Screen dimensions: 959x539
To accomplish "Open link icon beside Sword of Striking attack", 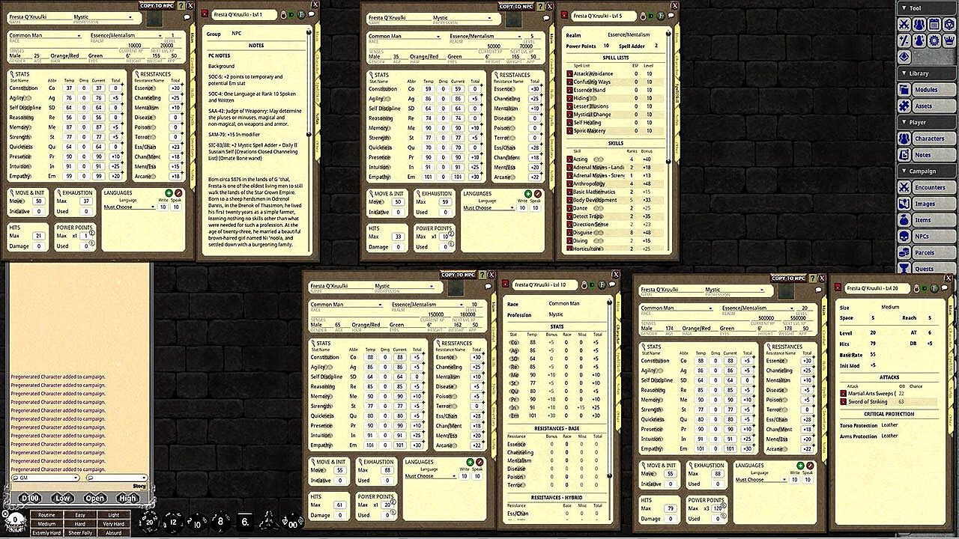I will pos(844,402).
